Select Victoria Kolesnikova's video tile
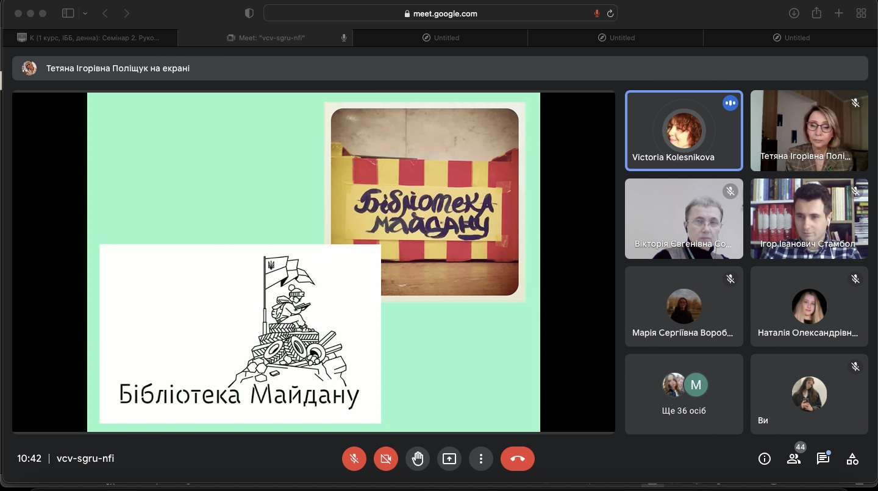Viewport: 878px width, 491px height. point(683,130)
